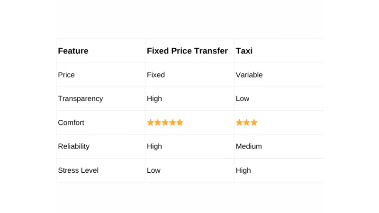The width and height of the screenshot is (379, 213).
Task: Select the "Feature" column header
Action: pos(73,51)
